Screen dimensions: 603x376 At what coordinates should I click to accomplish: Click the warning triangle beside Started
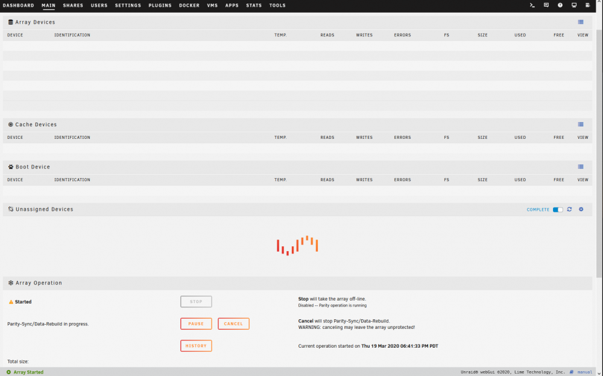[x=11, y=302]
